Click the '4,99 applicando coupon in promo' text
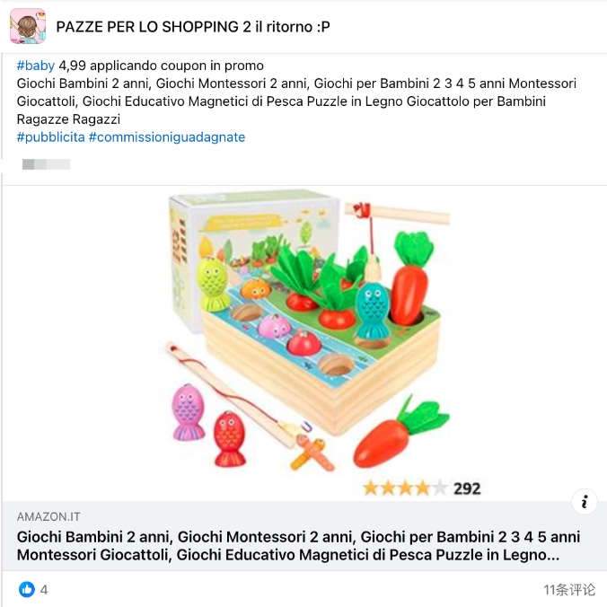The height and width of the screenshot is (607, 607). click(161, 66)
